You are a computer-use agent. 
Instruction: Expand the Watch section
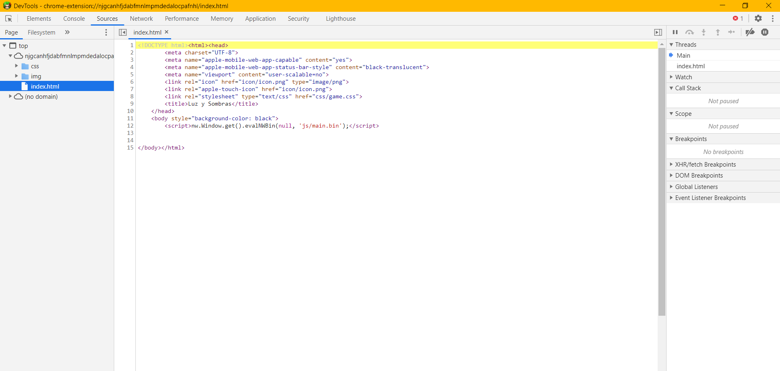[x=671, y=77]
